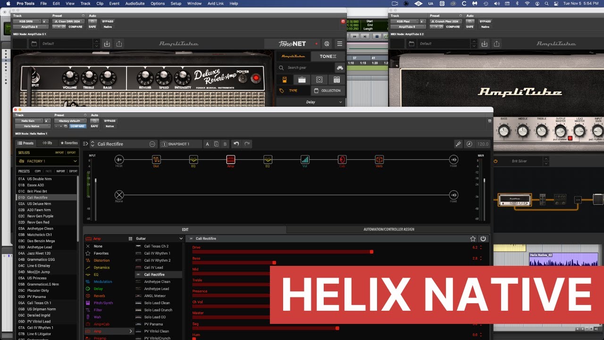Open the Guitar category dropdown

click(159, 238)
